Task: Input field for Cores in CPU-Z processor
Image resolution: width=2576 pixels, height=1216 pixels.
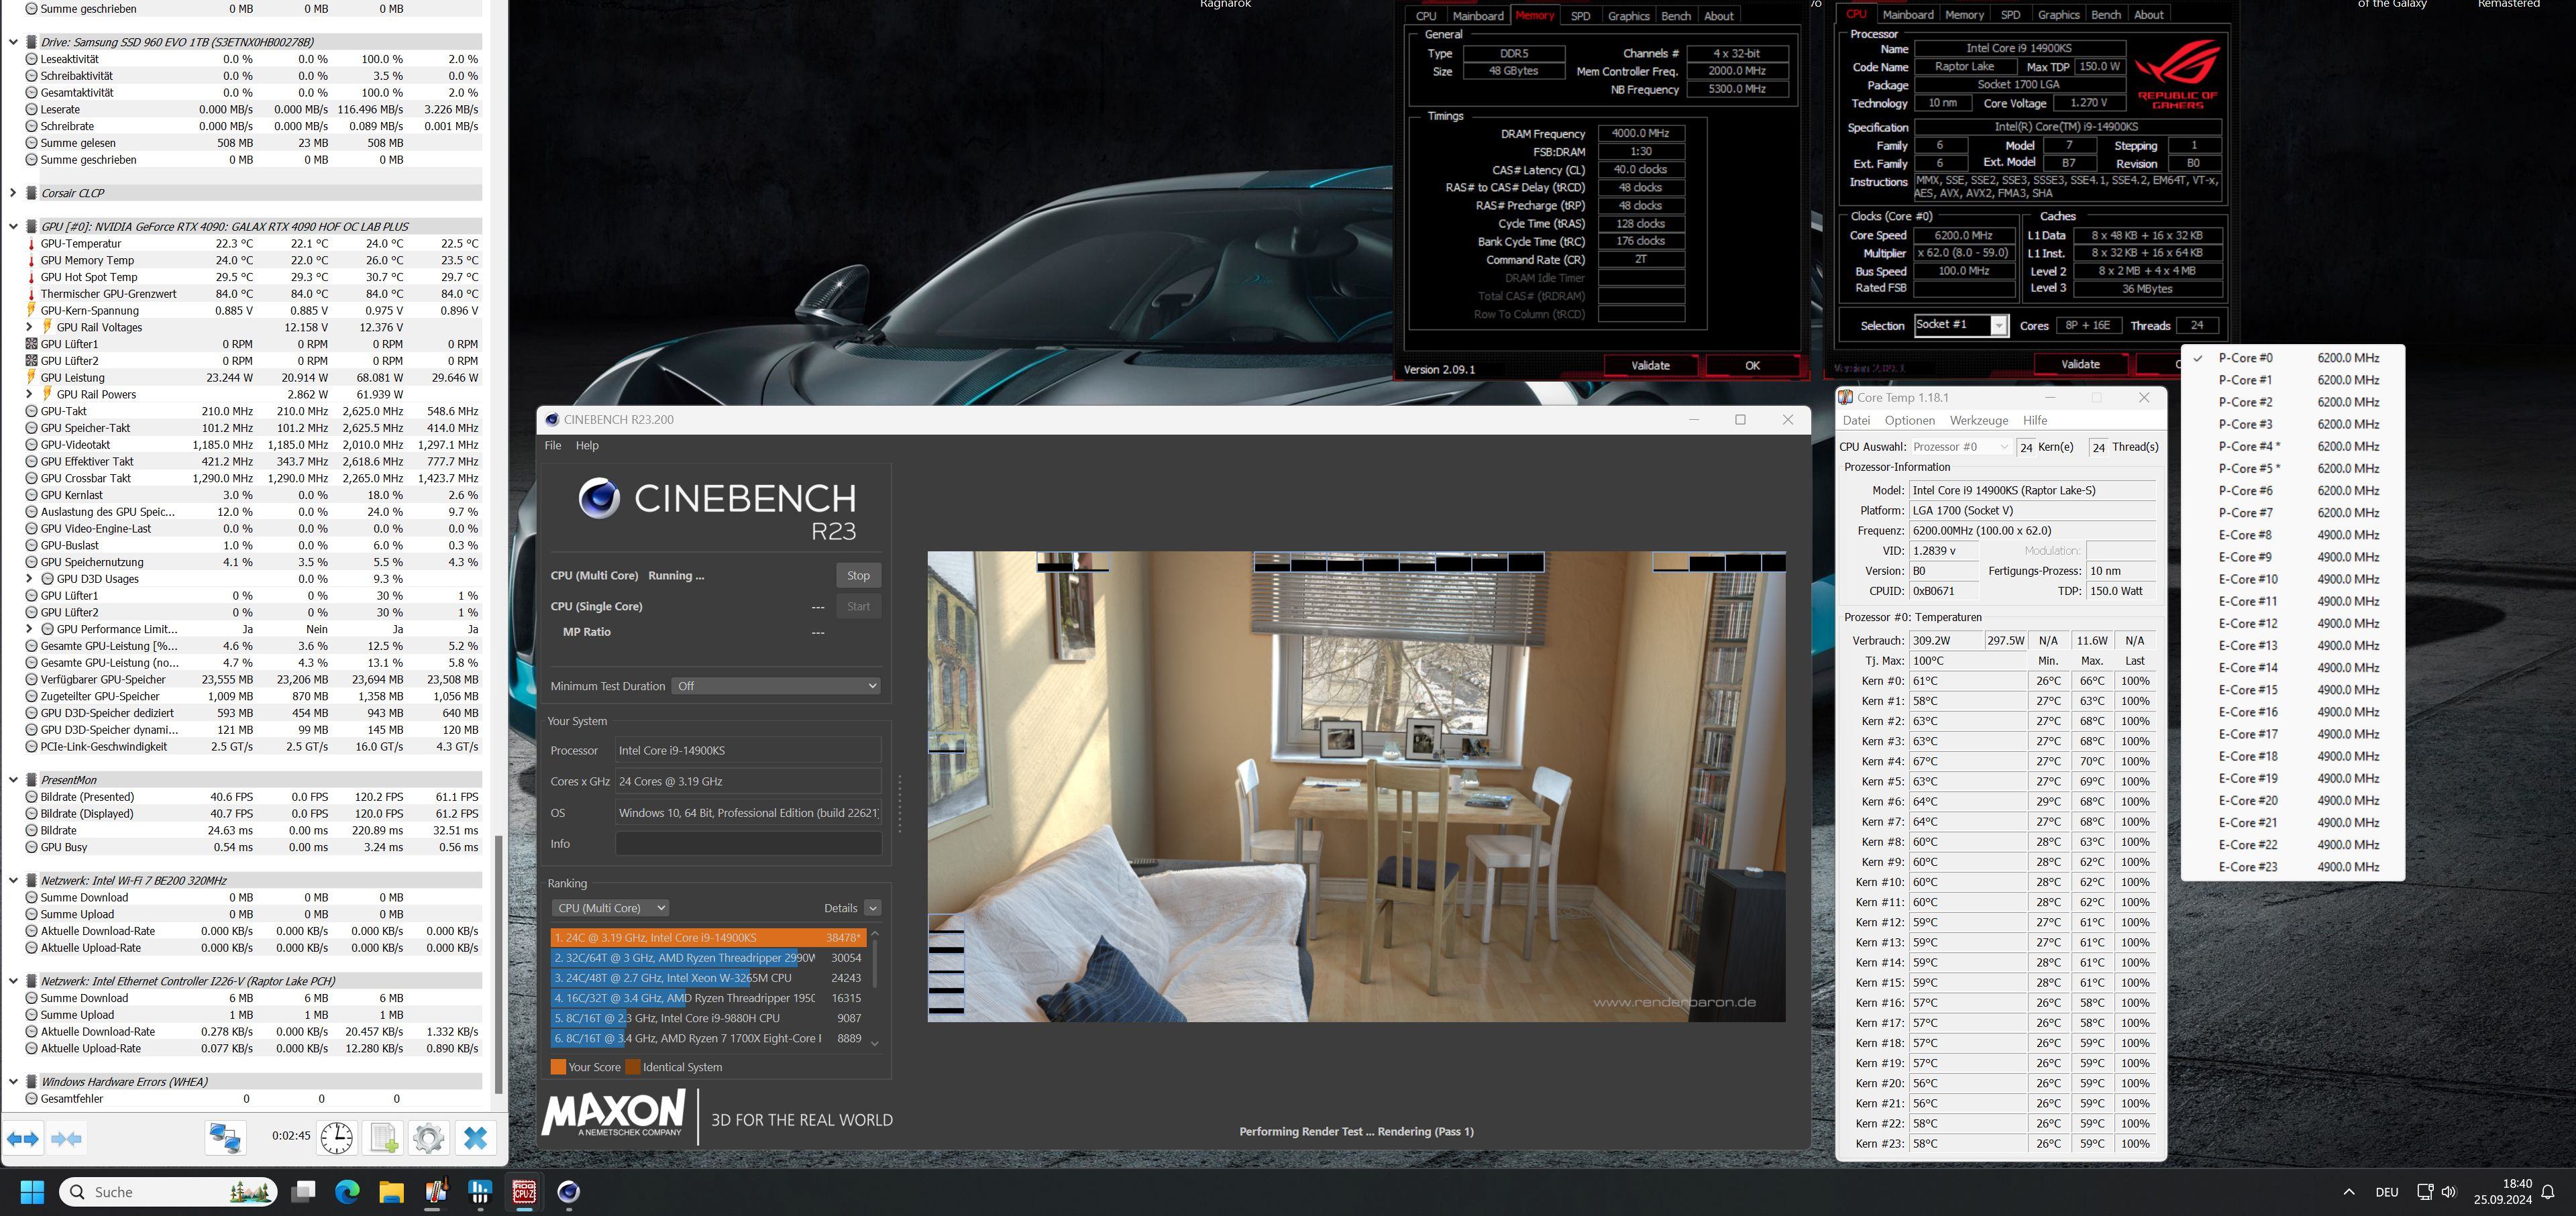Action: click(2100, 329)
